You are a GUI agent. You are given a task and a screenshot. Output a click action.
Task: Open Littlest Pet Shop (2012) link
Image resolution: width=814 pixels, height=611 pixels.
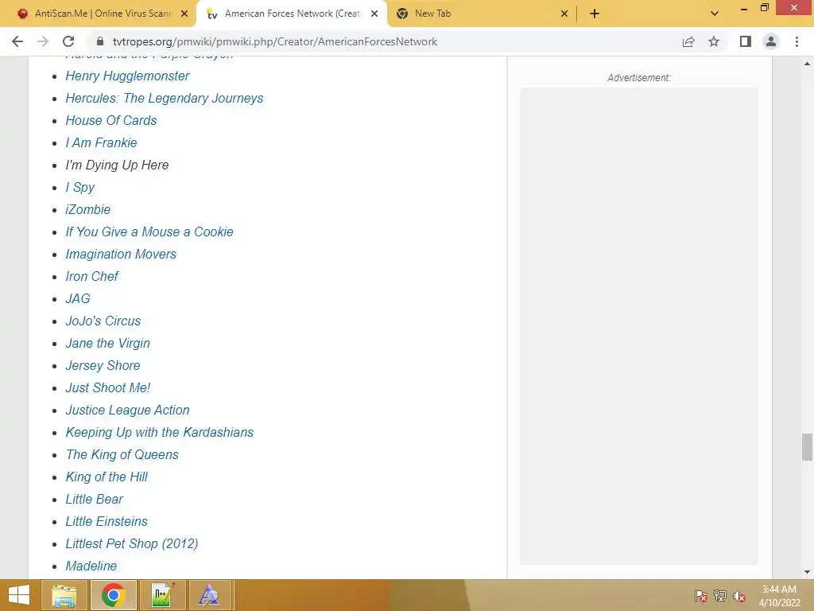[131, 544]
